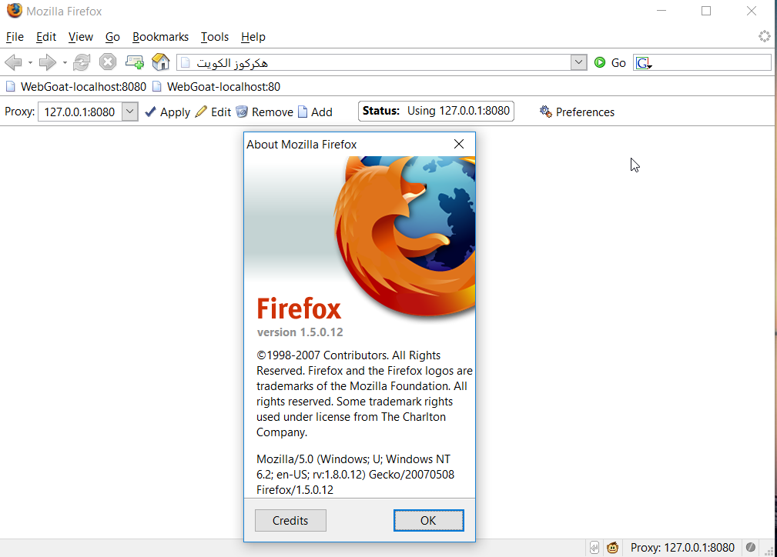The image size is (777, 557).
Task: Open WebGoat-localhost:8080 bookmark
Action: tap(76, 87)
